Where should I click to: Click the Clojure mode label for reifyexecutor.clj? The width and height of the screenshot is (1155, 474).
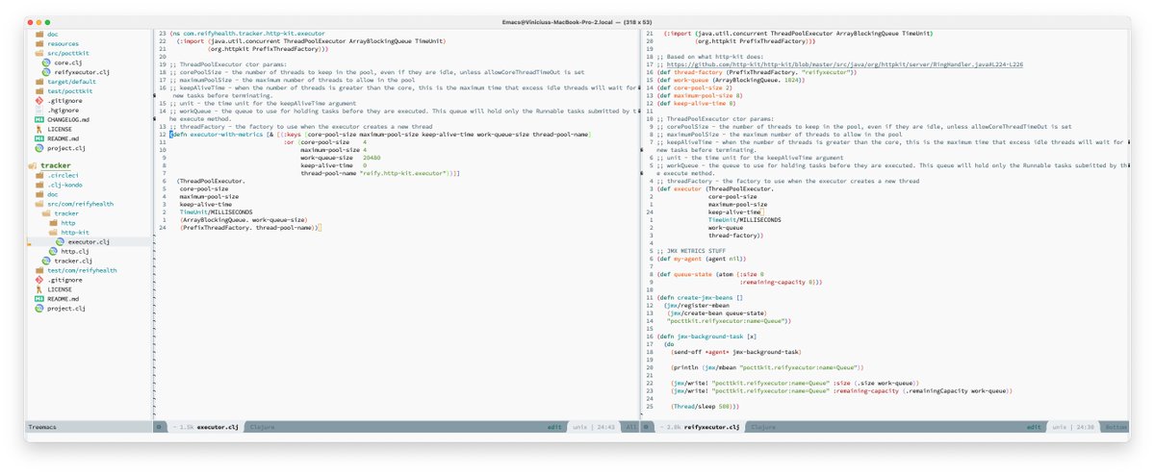coord(763,426)
